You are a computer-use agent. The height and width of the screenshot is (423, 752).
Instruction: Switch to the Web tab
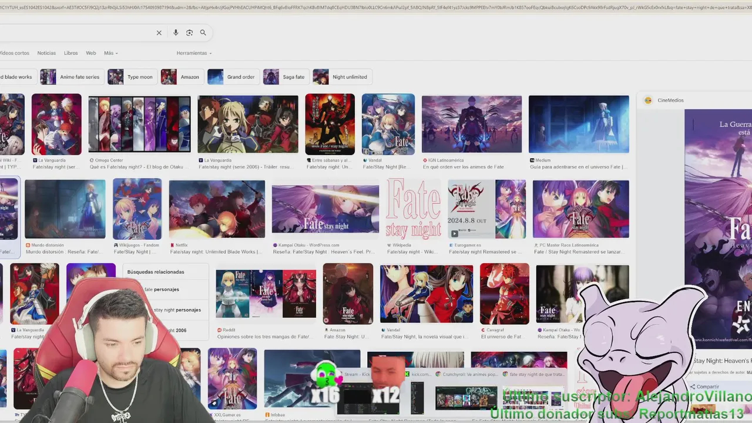(91, 53)
